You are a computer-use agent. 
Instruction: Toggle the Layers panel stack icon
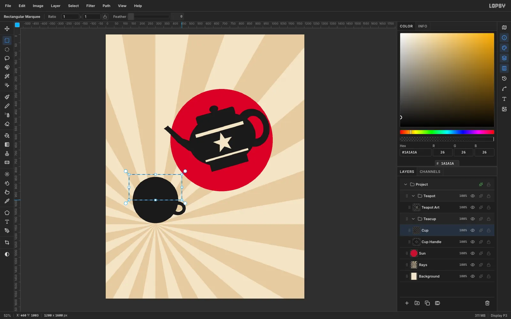(504, 58)
